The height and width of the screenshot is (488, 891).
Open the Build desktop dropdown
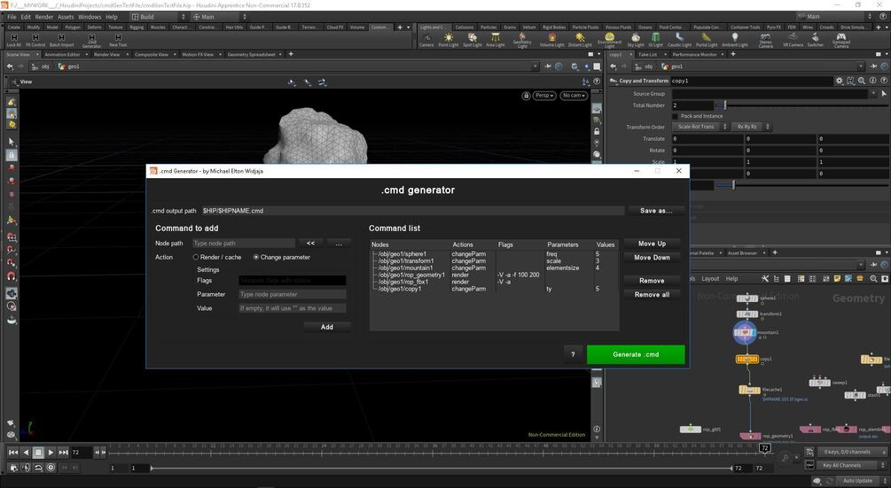point(159,17)
